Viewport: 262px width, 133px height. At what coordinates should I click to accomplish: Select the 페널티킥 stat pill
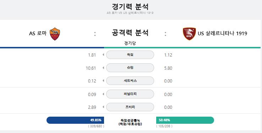coord(130,94)
